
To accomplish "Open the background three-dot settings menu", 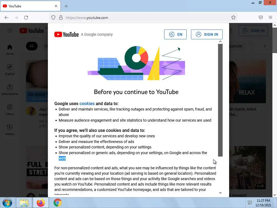I will [231, 31].
